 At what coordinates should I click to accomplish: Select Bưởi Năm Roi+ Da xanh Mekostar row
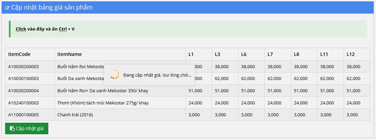point(103,91)
